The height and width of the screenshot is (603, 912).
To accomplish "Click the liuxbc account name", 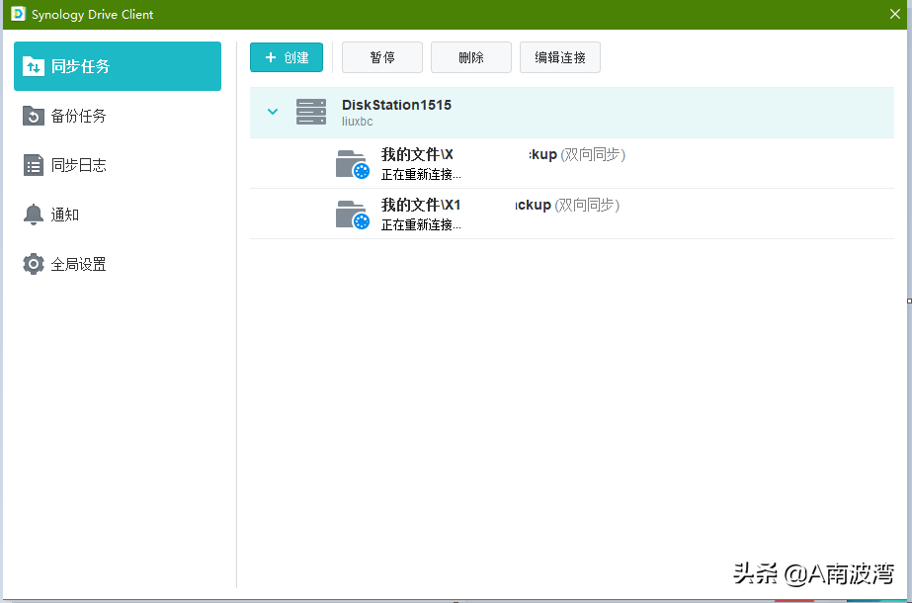I will [x=357, y=122].
